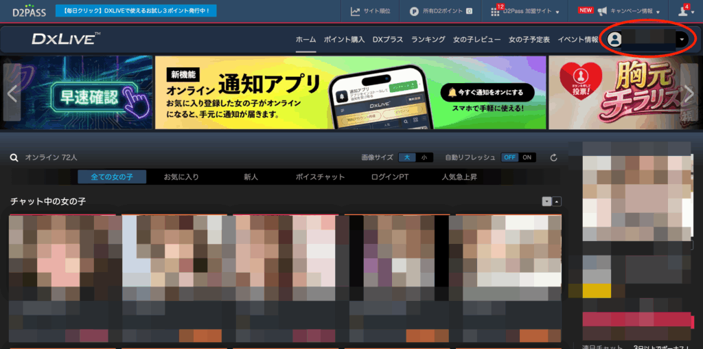Click the account avatar icon in DXLIVE bar
Viewport: 703px width, 349px height.
pyautogui.click(x=614, y=39)
